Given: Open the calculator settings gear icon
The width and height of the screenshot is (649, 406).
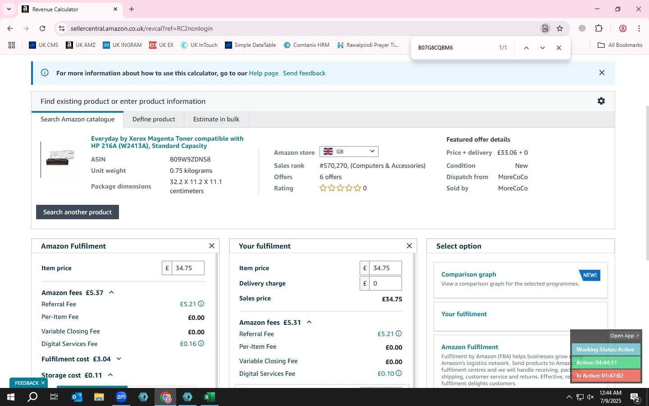Looking at the screenshot, I should [601, 101].
